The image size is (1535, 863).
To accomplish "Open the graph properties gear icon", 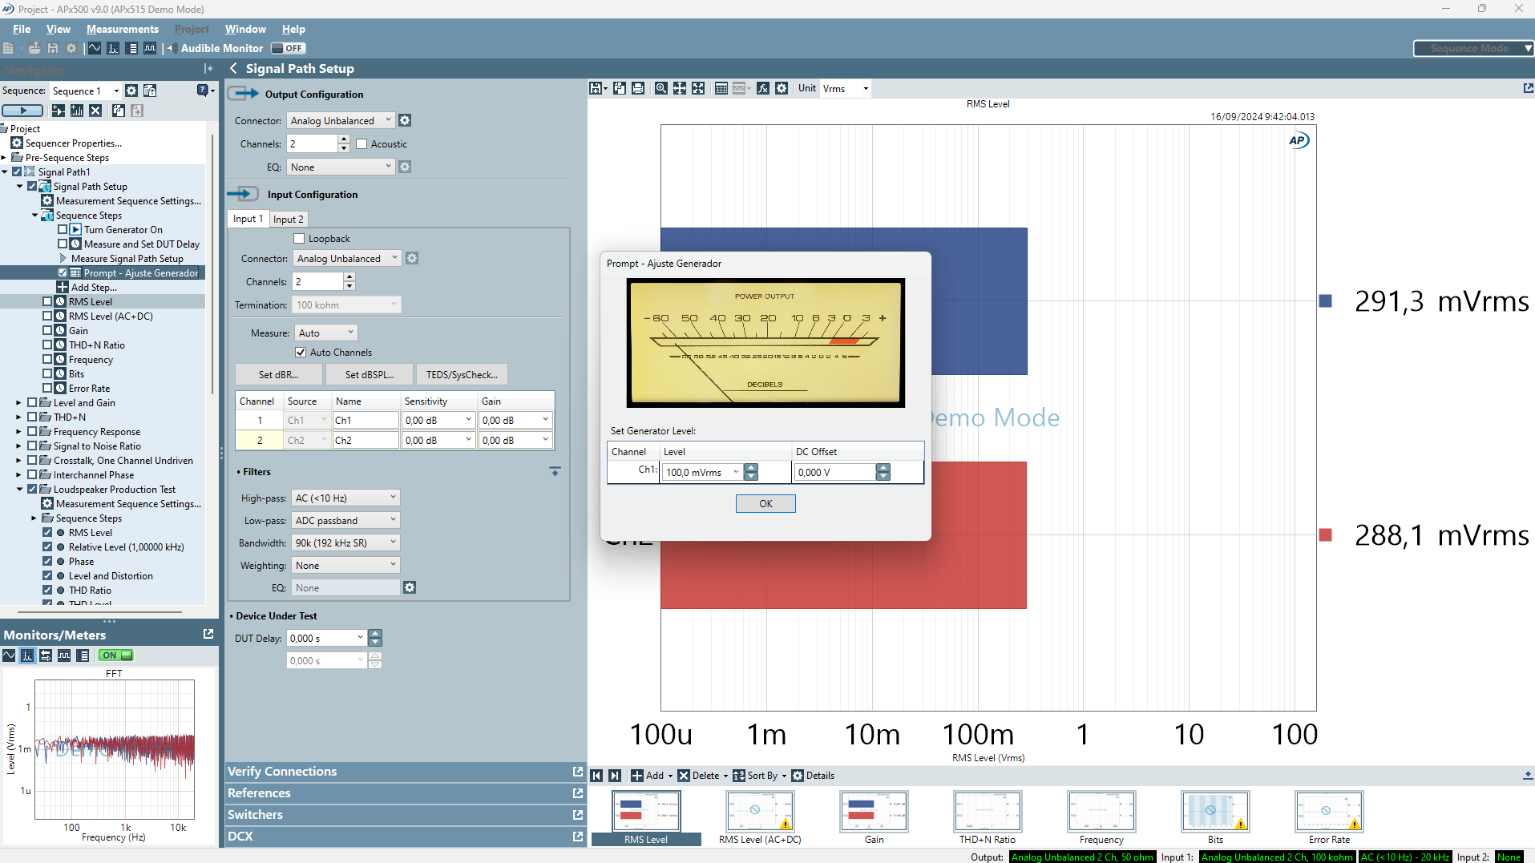I will click(x=782, y=88).
